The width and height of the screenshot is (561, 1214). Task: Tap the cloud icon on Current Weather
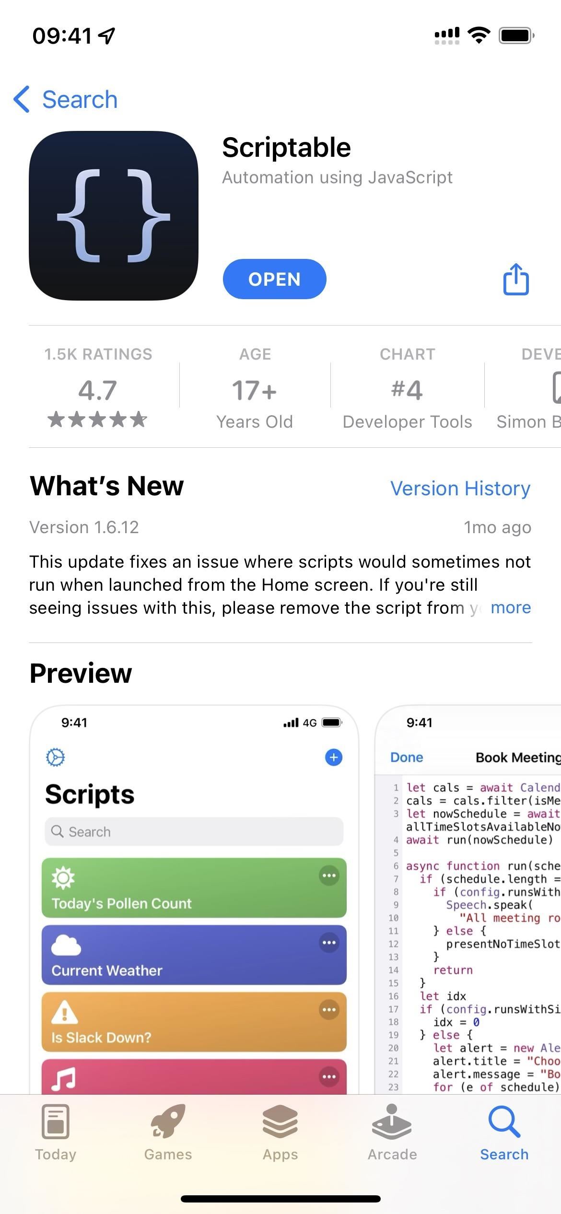pos(66,945)
